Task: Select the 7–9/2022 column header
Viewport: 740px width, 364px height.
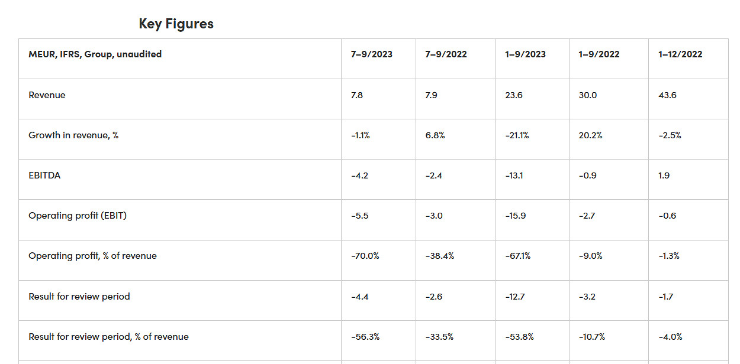Action: (446, 54)
